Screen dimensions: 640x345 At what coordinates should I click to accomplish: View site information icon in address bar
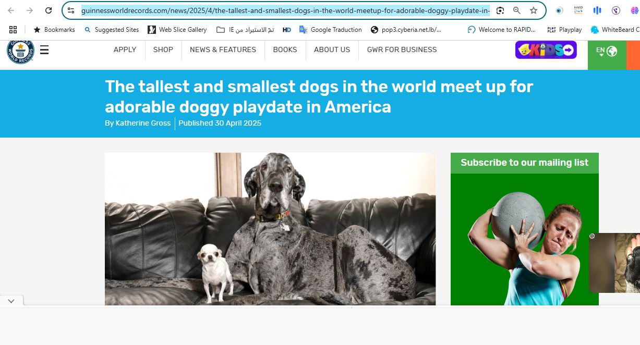pos(71,10)
